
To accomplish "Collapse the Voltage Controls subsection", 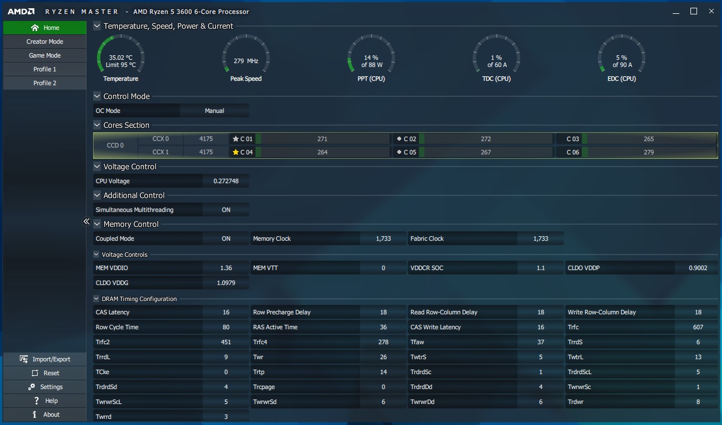I will pos(97,255).
